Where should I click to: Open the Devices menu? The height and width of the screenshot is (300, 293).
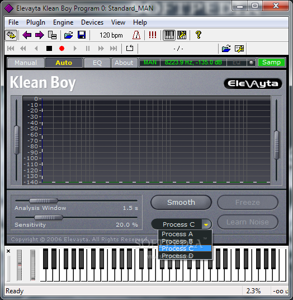(92, 22)
